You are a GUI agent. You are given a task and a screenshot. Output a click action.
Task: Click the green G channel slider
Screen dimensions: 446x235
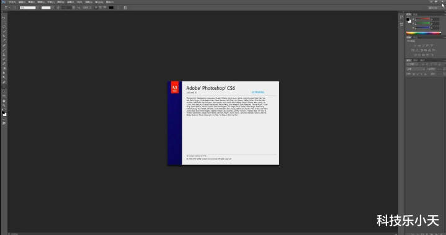422,24
